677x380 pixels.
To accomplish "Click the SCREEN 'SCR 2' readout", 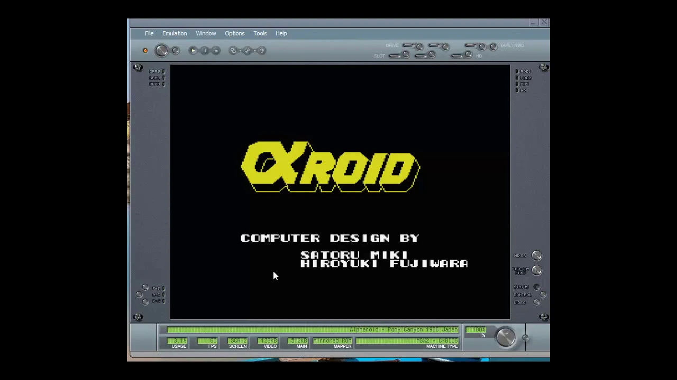I will click(237, 341).
